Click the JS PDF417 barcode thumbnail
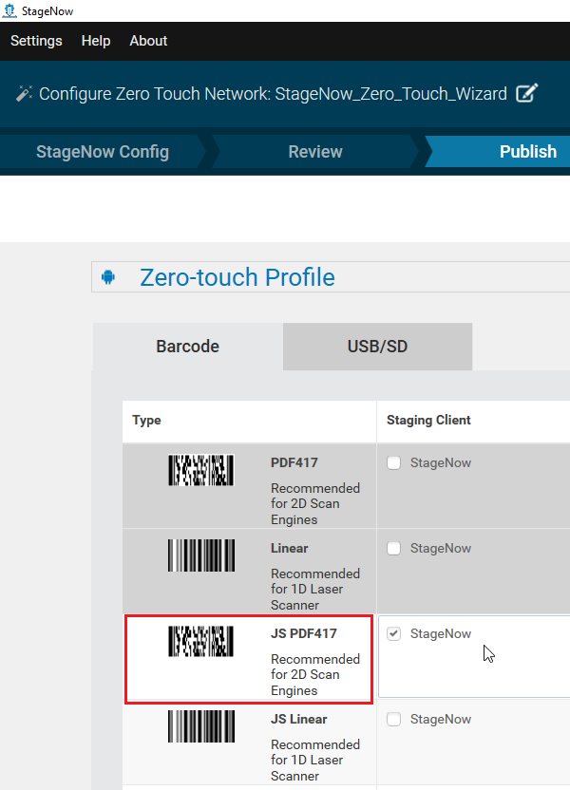This screenshot has width=570, height=790. (201, 641)
